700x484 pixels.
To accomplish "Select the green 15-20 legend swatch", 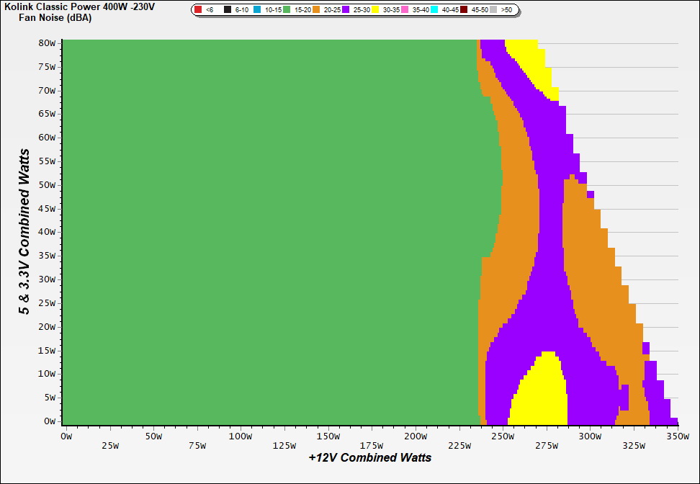I will click(x=287, y=10).
